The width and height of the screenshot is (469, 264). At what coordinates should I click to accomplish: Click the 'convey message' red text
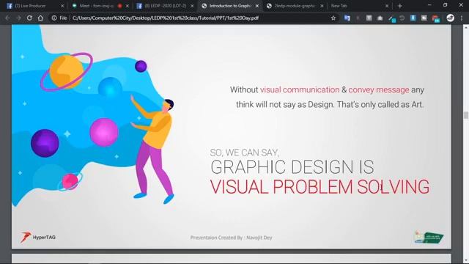(x=379, y=89)
